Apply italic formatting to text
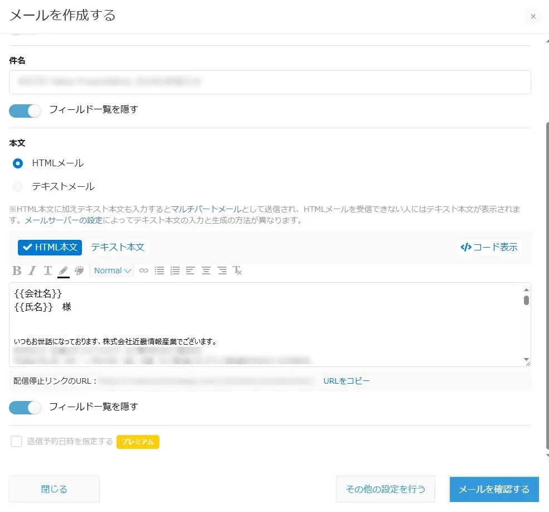549x512 pixels. tap(32, 271)
